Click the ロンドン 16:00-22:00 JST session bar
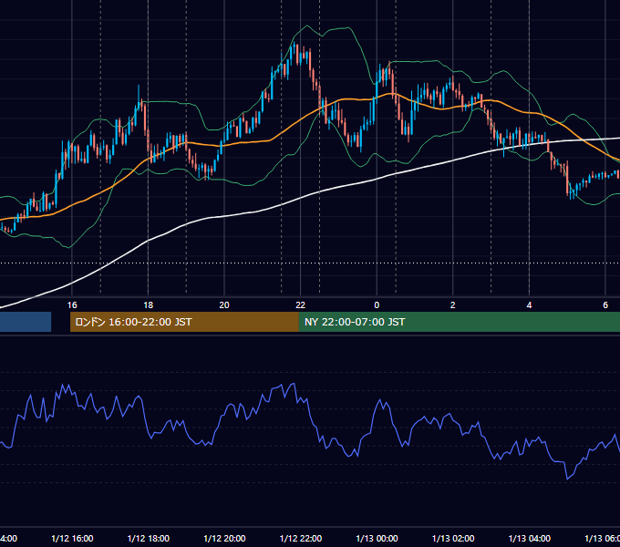This screenshot has height=547, width=620. [184, 322]
